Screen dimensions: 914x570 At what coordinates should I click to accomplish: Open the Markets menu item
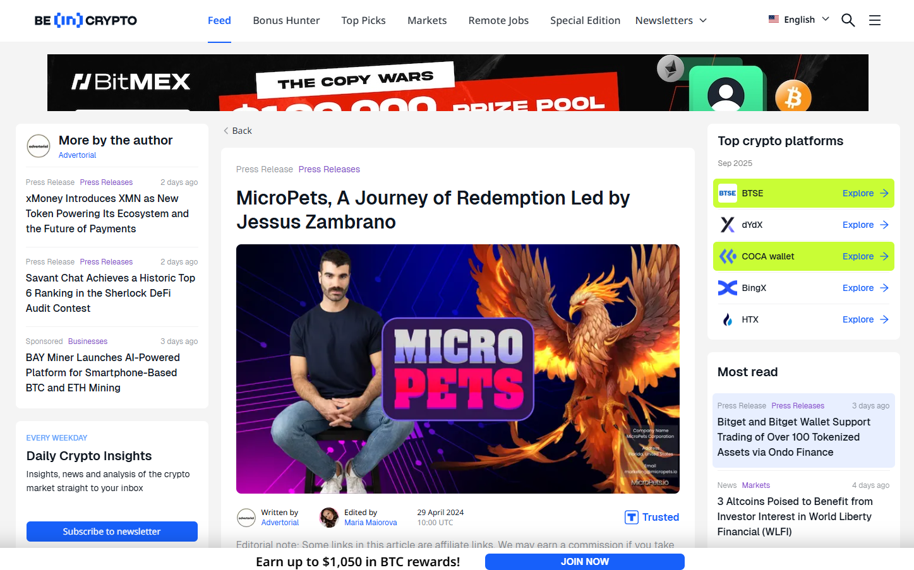[427, 20]
